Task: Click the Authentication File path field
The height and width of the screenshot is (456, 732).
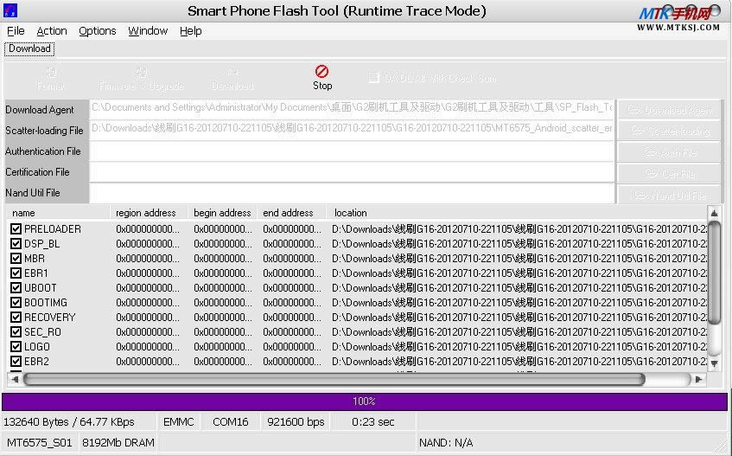Action: point(352,151)
